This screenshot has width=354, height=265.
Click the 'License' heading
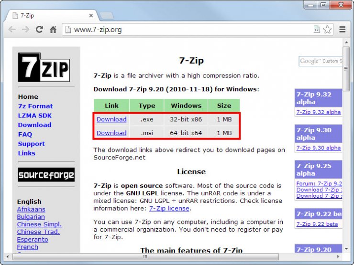coord(191,172)
